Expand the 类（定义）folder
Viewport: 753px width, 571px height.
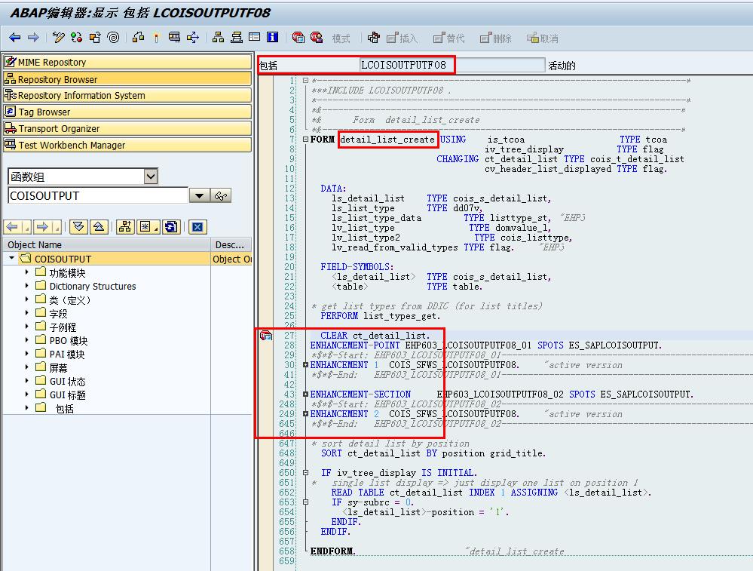pos(27,299)
